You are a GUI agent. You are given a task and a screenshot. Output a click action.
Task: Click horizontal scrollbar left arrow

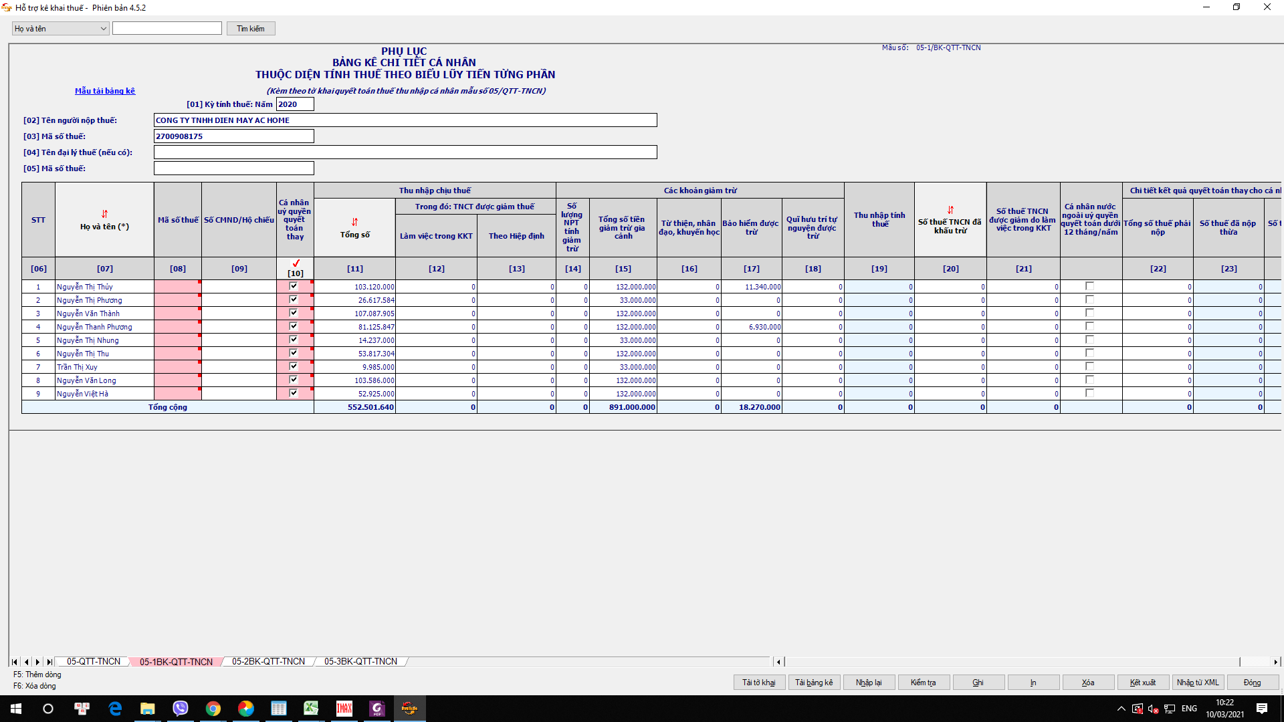tap(778, 662)
